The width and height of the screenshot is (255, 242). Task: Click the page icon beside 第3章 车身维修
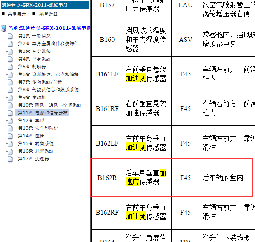pos(10,51)
